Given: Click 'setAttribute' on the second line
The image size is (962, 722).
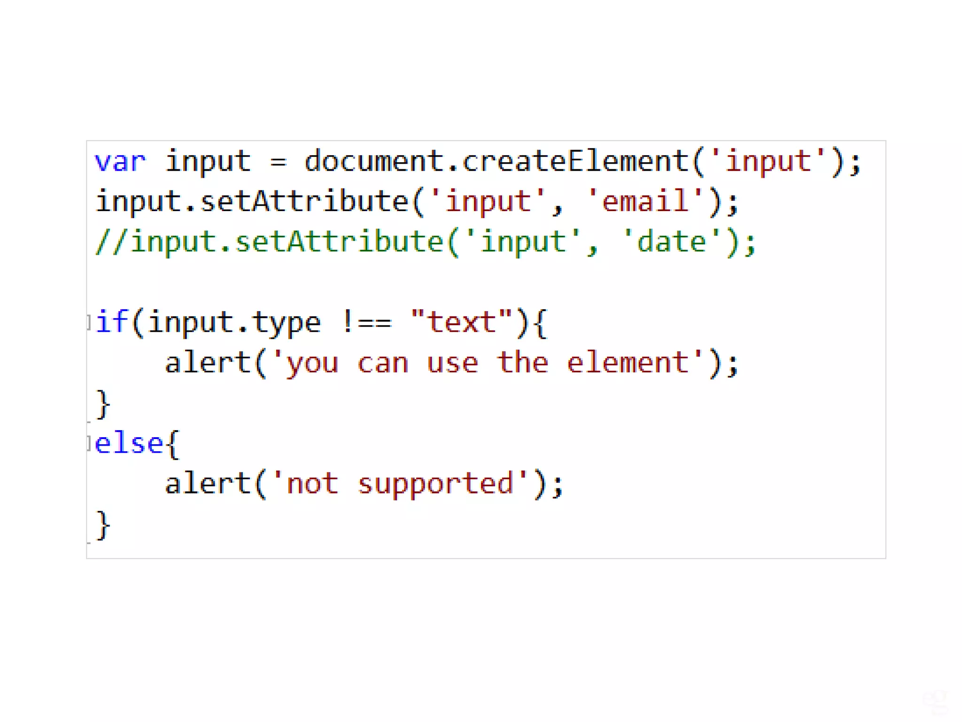Looking at the screenshot, I should coord(304,202).
